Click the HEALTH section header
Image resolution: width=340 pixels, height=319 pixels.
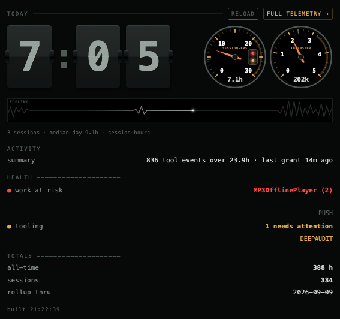coord(20,177)
